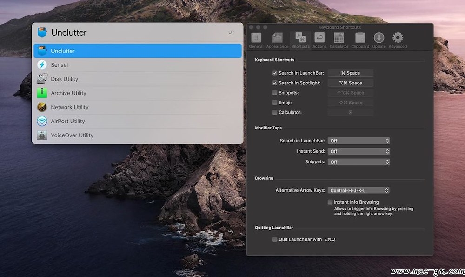Click the UT abbreviation in the LaunchBar header

tap(231, 32)
